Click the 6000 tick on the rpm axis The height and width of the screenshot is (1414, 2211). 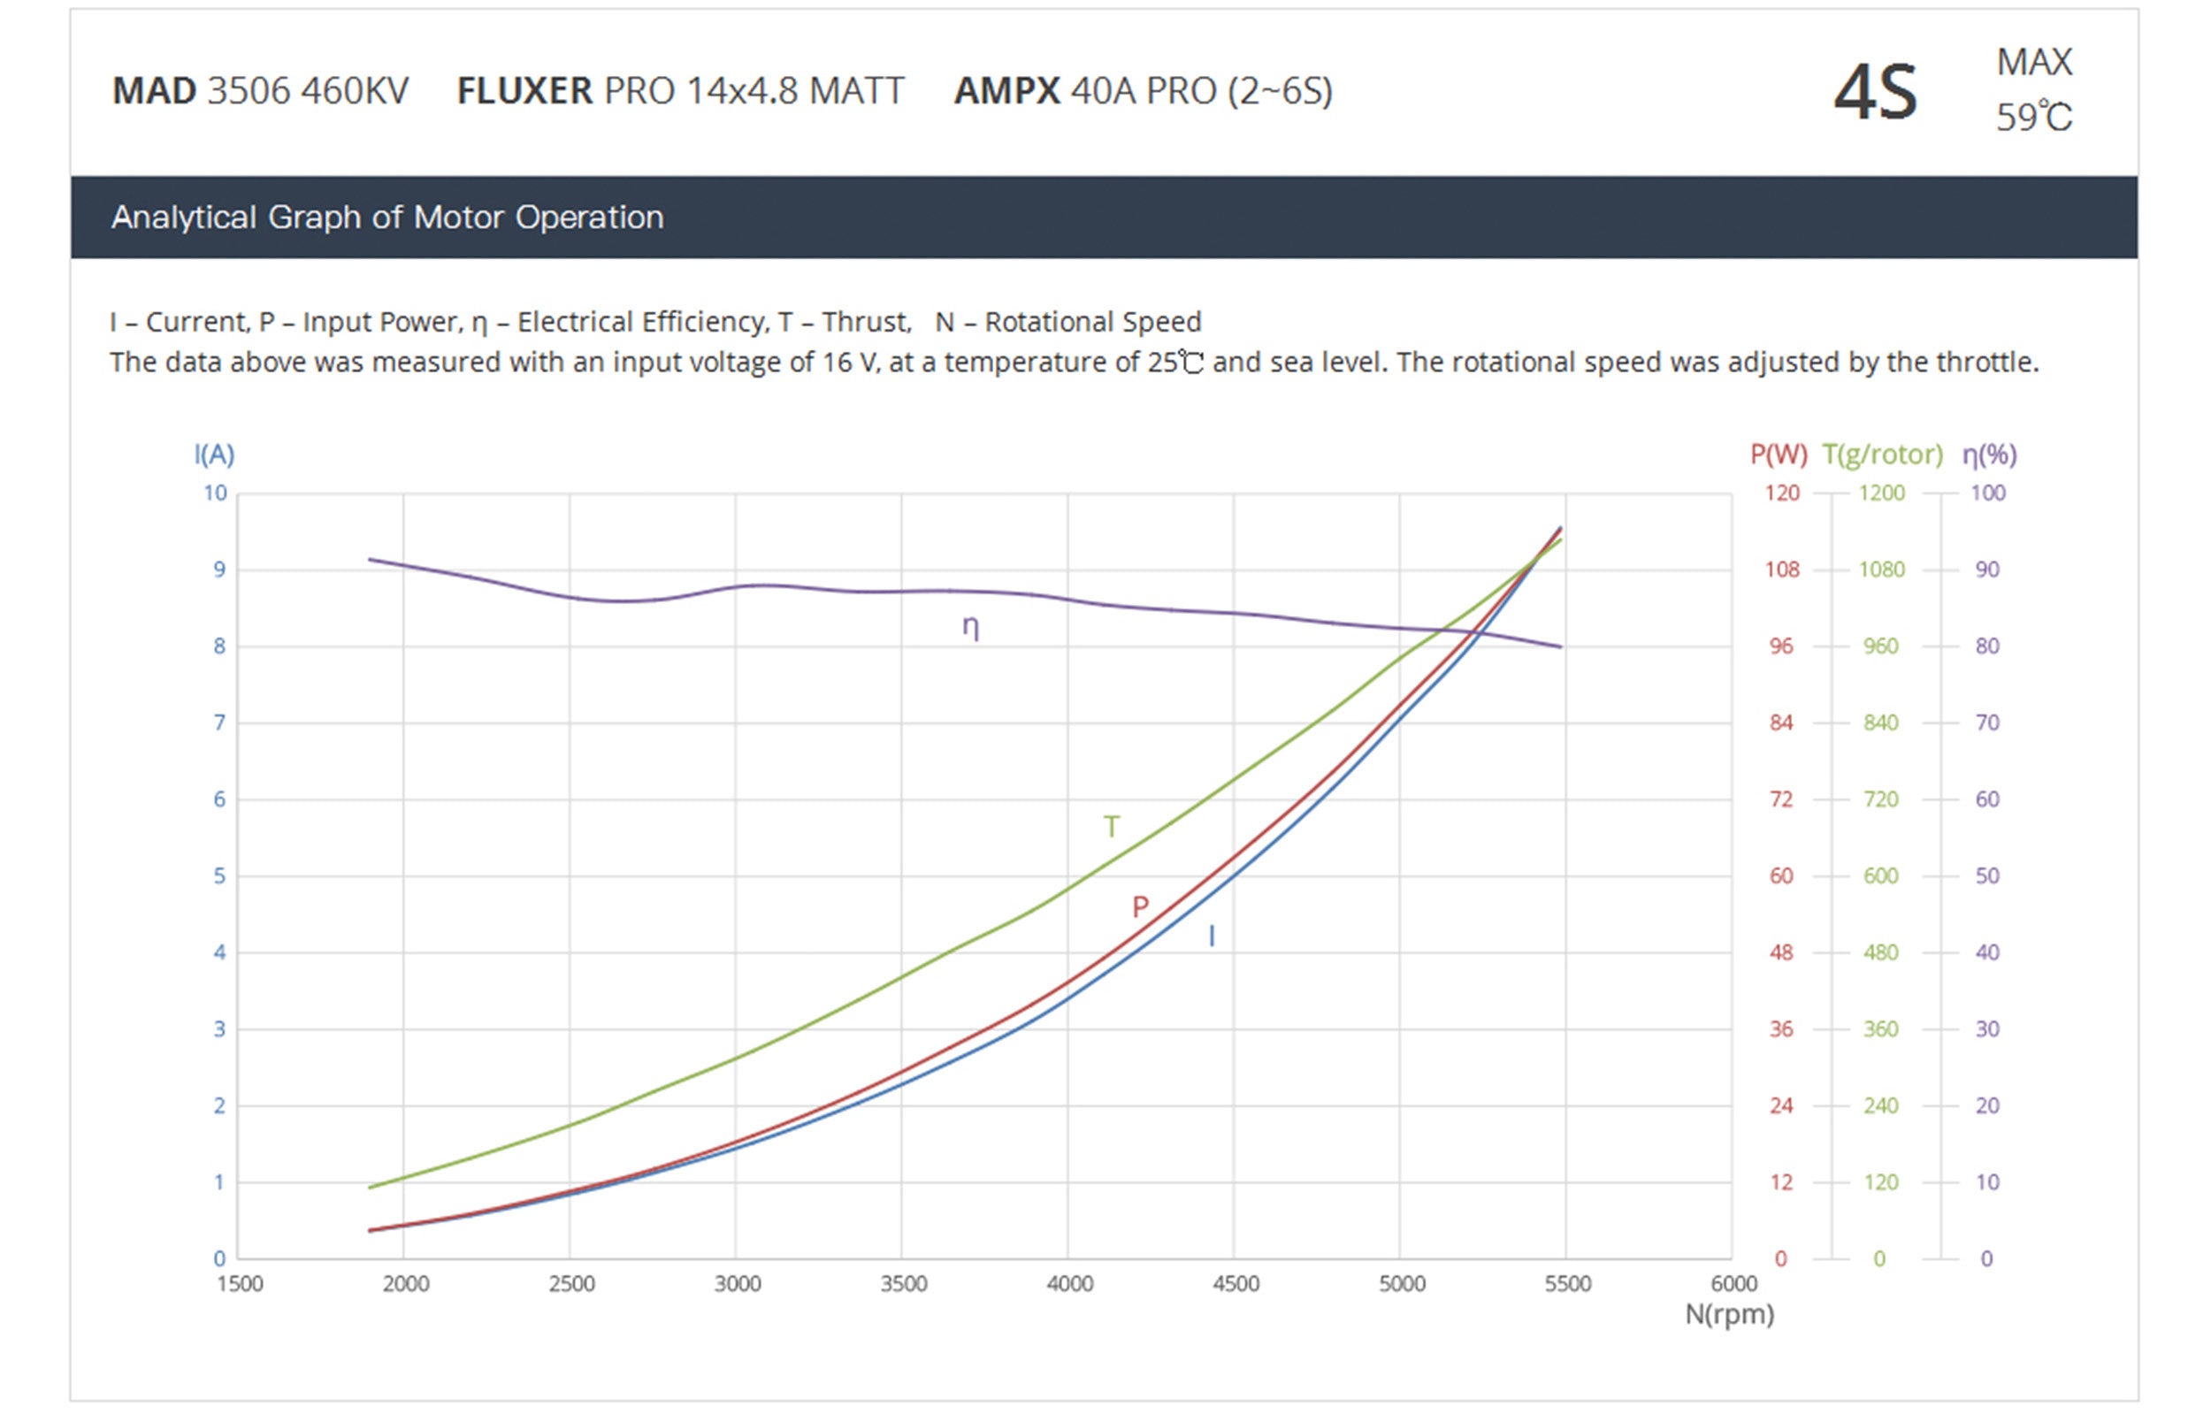[x=1733, y=1284]
